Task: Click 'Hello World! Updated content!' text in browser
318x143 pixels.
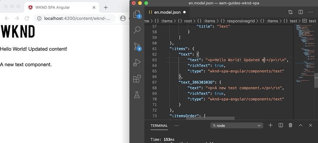Action: [34, 49]
